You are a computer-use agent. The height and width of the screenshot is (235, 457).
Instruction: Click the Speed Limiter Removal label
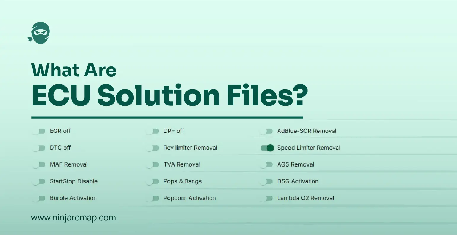(x=309, y=148)
